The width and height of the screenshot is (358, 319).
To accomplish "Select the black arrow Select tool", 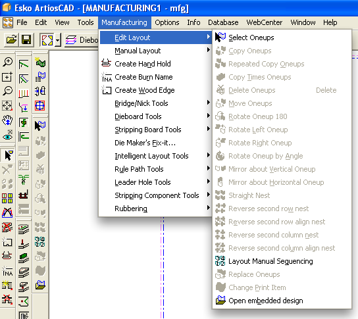I will coord(8,155).
